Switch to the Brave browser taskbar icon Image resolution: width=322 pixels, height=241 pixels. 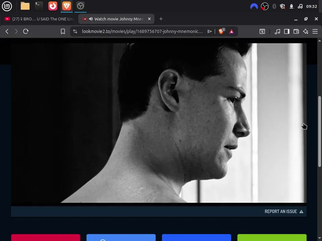point(66,6)
